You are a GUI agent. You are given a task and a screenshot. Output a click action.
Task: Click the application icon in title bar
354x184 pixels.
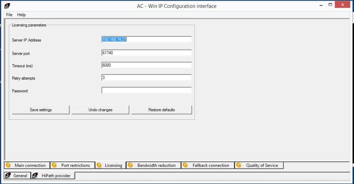(x=7, y=6)
